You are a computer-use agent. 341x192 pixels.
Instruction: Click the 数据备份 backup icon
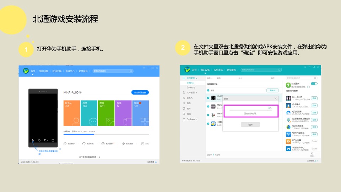point(65,144)
